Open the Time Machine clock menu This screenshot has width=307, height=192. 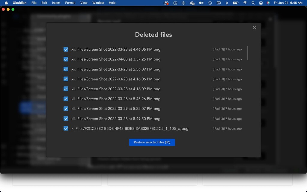209,3
